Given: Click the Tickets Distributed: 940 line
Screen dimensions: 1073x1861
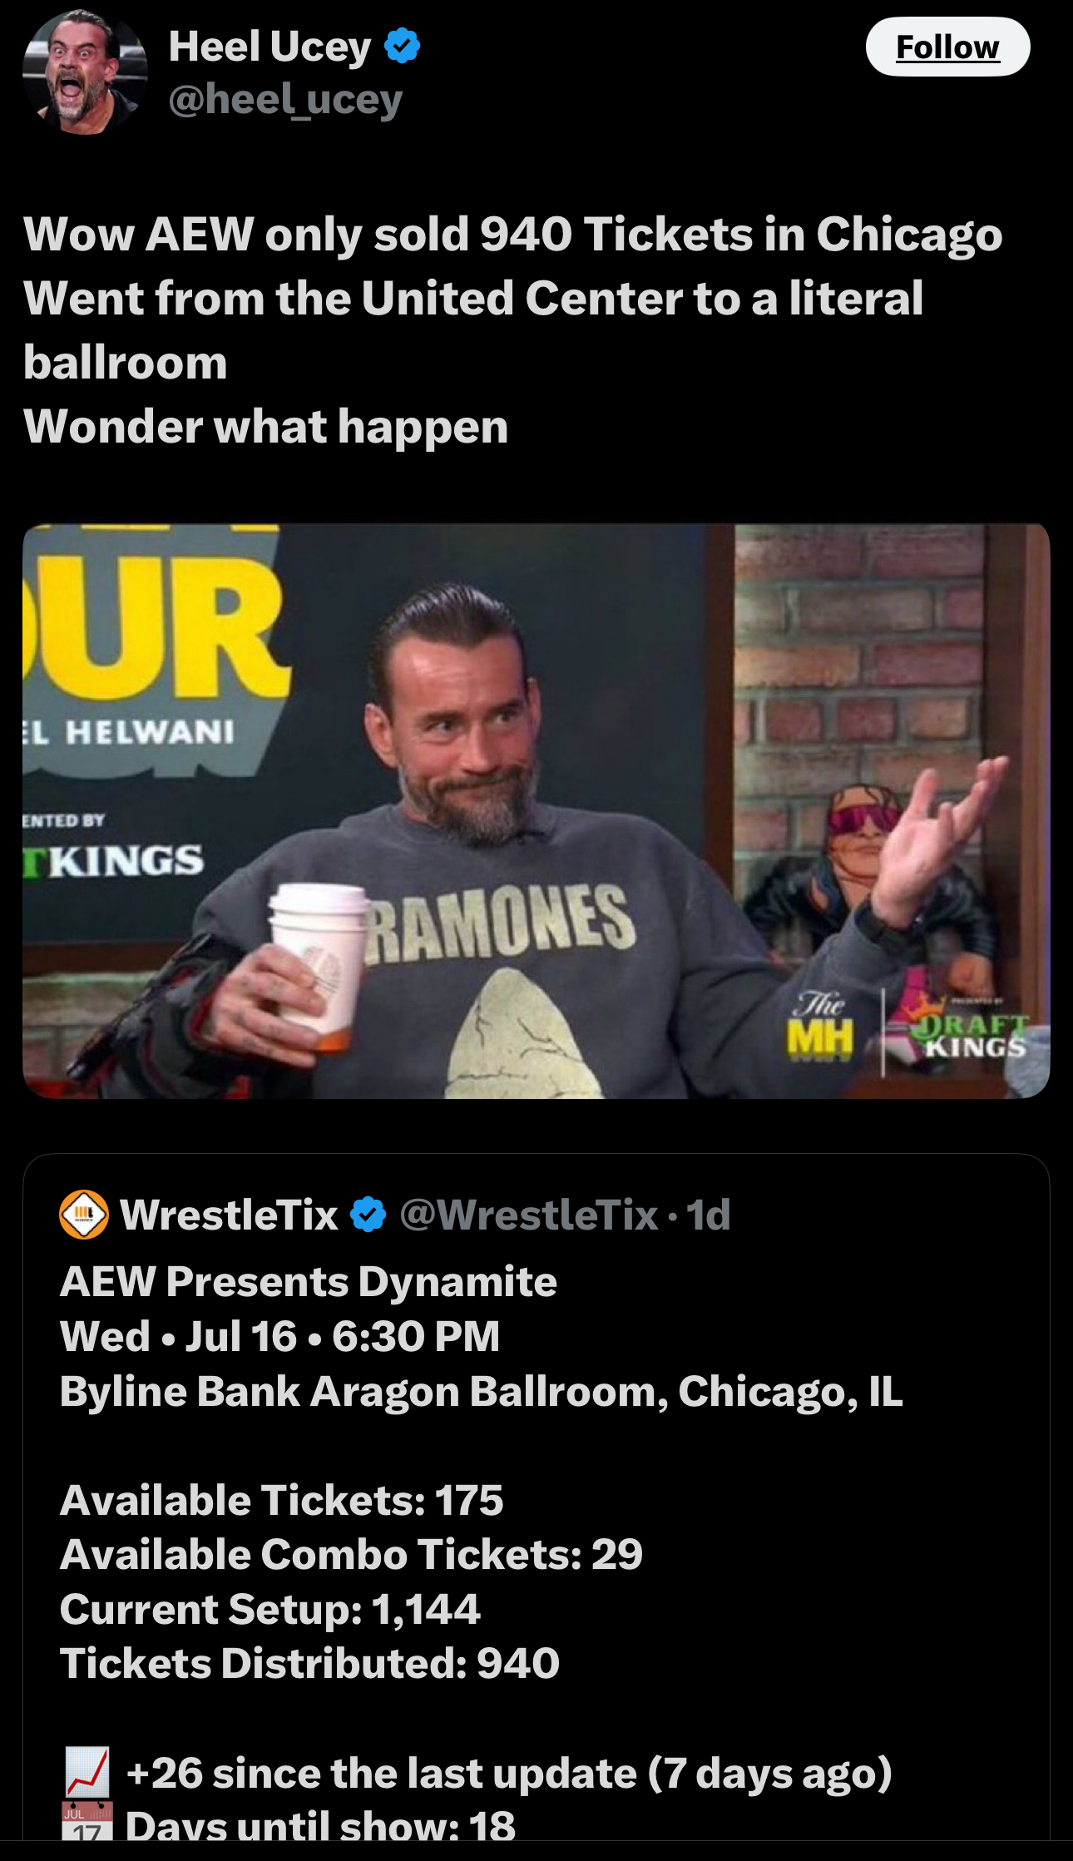Looking at the screenshot, I should click(x=309, y=1663).
